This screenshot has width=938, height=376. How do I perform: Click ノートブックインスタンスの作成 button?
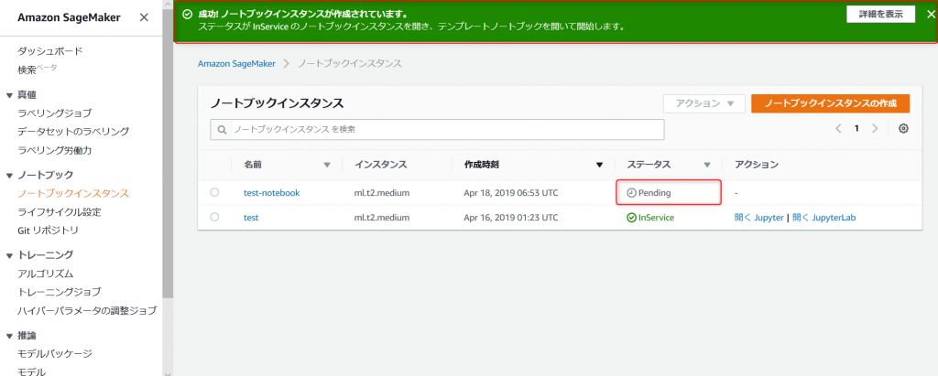[x=830, y=103]
